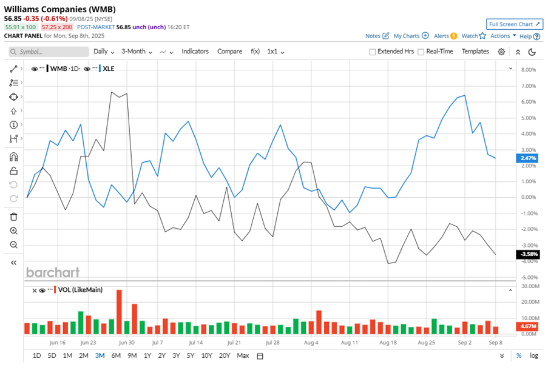Add WMB to Watch list
Image resolution: width=548 pixels, height=370 pixels.
(x=473, y=36)
